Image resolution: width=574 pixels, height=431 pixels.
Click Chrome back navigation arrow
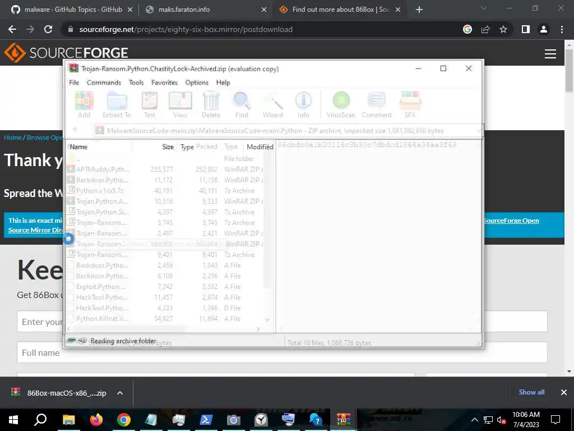tap(12, 29)
